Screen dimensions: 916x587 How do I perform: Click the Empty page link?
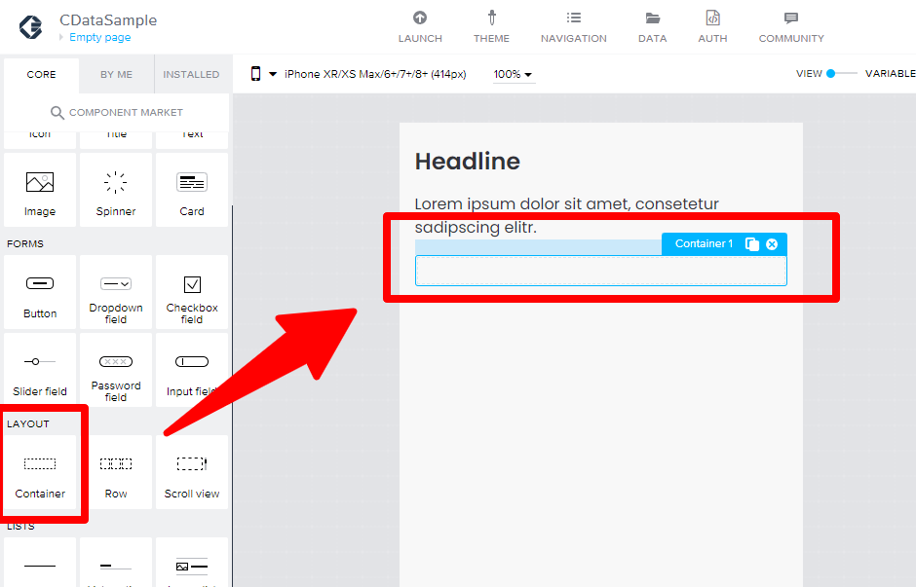pyautogui.click(x=100, y=37)
